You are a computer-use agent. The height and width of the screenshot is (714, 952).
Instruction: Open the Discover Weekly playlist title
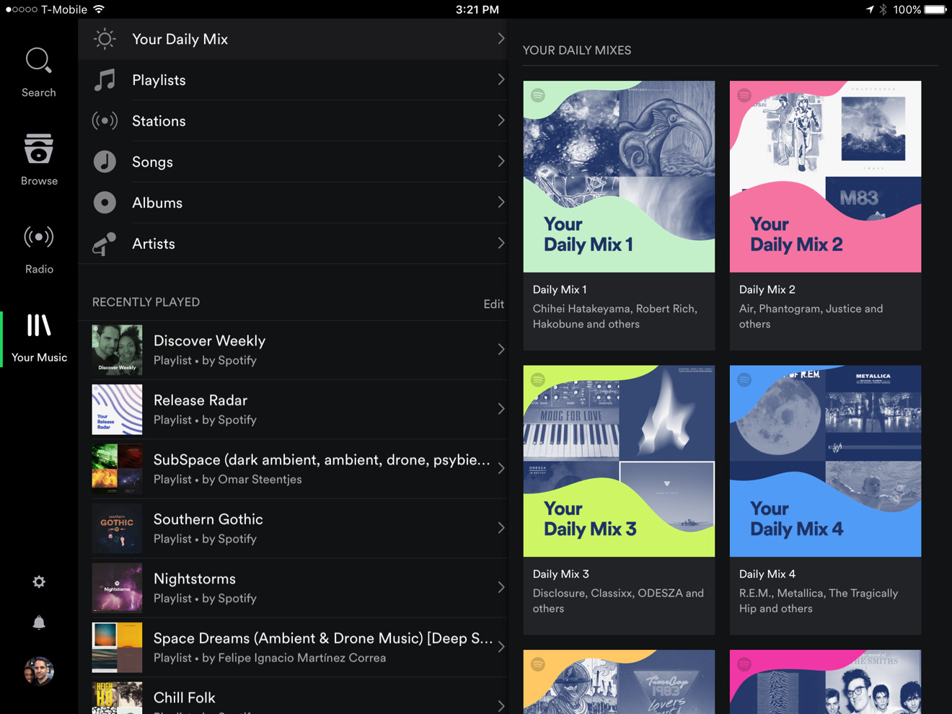coord(209,340)
